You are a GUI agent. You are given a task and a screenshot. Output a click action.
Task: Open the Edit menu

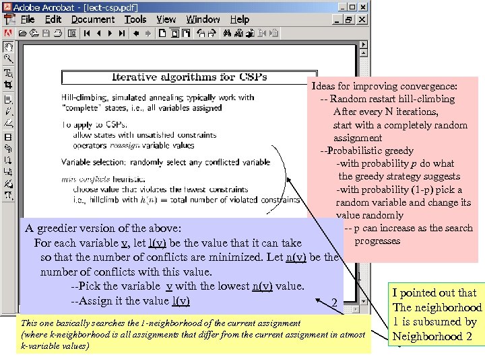(x=53, y=19)
